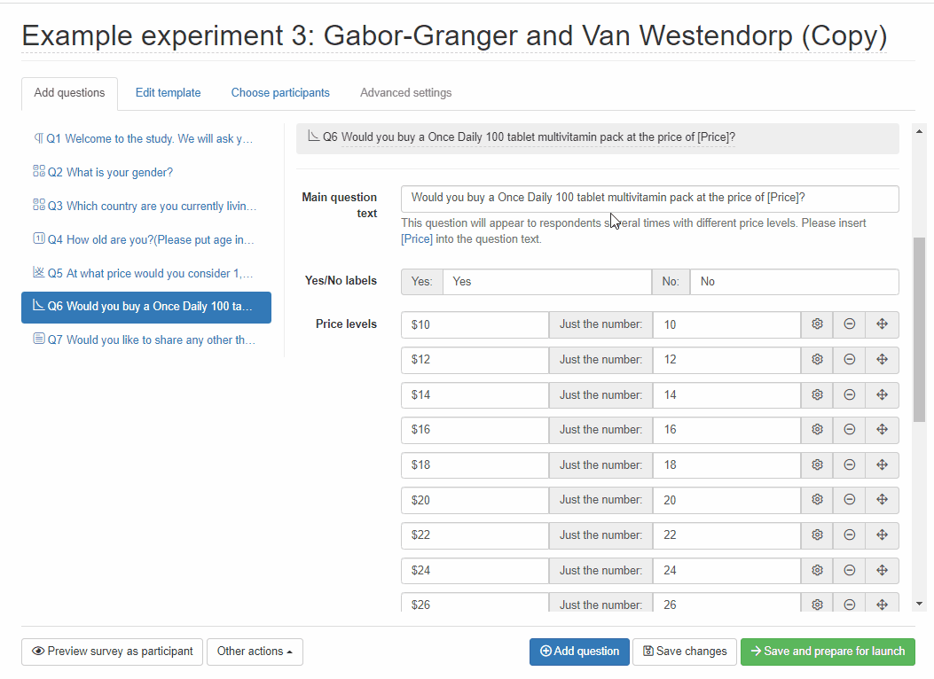Click the chart icon beside Q5
The height and width of the screenshot is (679, 934).
coord(39,273)
